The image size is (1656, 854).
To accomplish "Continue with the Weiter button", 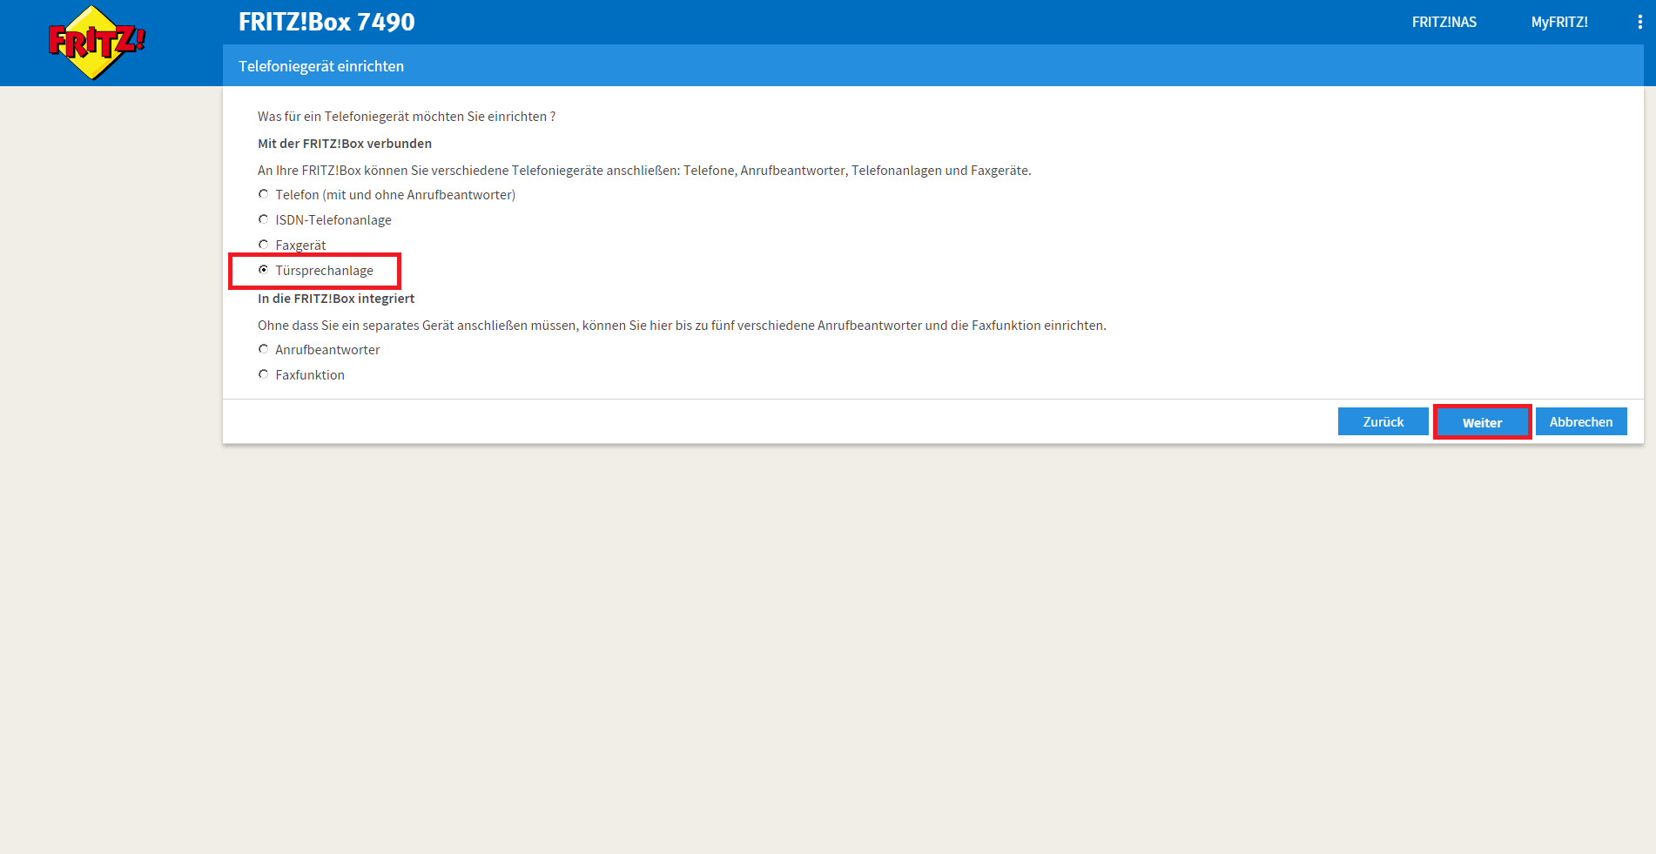I will click(1482, 422).
